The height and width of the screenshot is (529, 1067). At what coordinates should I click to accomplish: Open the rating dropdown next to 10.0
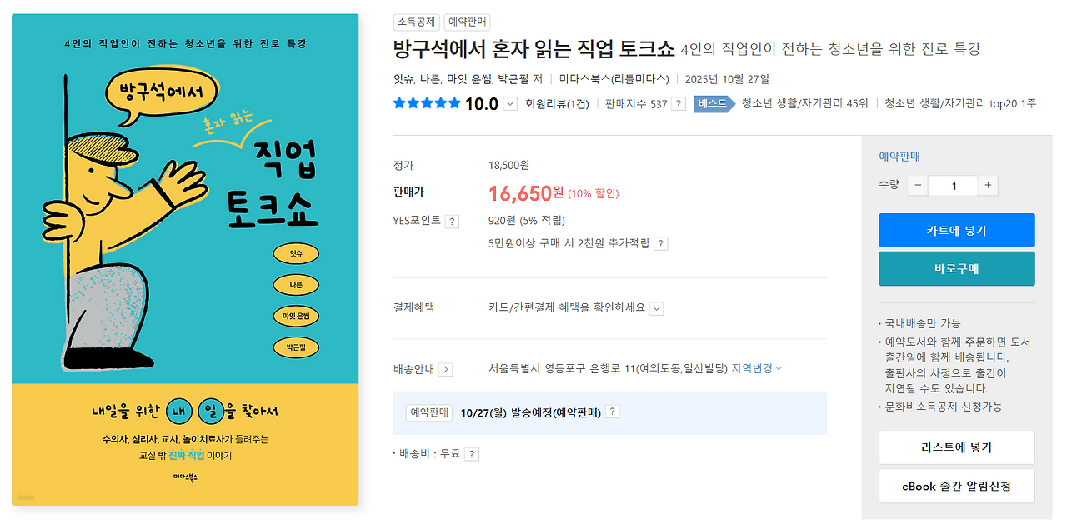coord(510,103)
